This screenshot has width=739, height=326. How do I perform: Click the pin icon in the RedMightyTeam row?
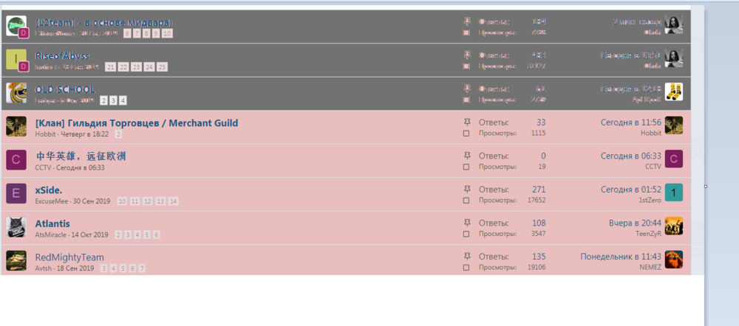pyautogui.click(x=466, y=256)
